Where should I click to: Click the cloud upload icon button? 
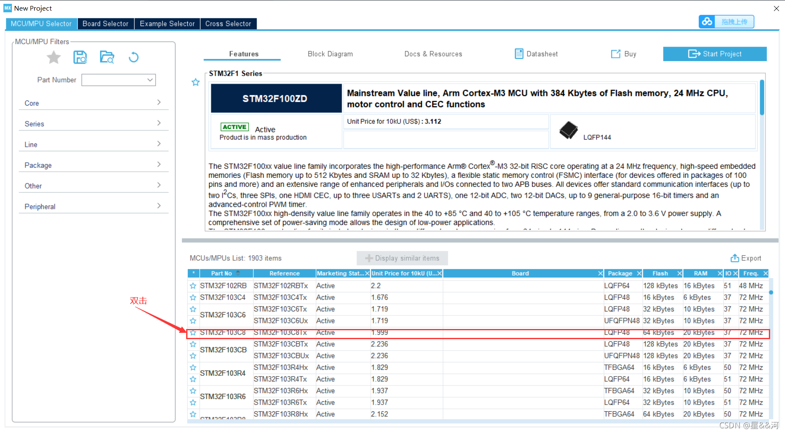(707, 22)
